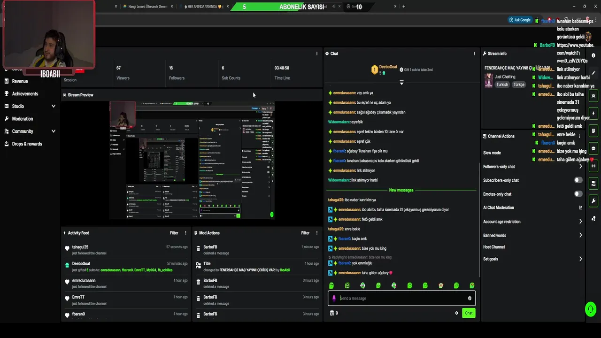The width and height of the screenshot is (601, 338).
Task: Click the first green emote above message box
Action: point(331,285)
